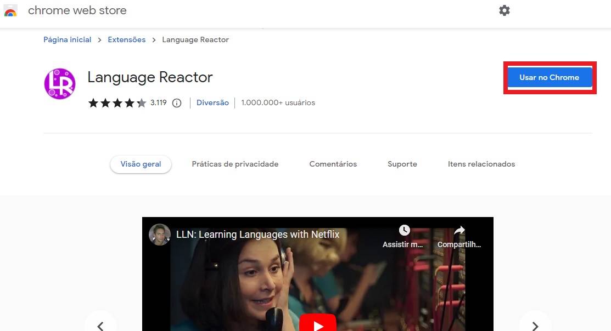The height and width of the screenshot is (331, 611).
Task: Click the Diversão category link
Action: (x=212, y=103)
